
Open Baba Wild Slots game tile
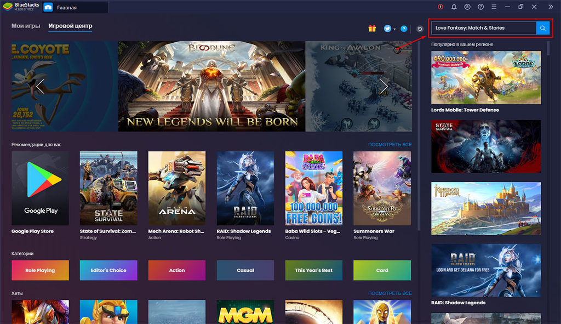tap(314, 188)
